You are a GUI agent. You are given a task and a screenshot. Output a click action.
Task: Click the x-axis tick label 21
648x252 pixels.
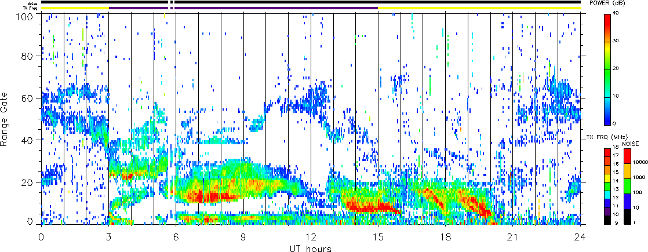click(x=513, y=237)
